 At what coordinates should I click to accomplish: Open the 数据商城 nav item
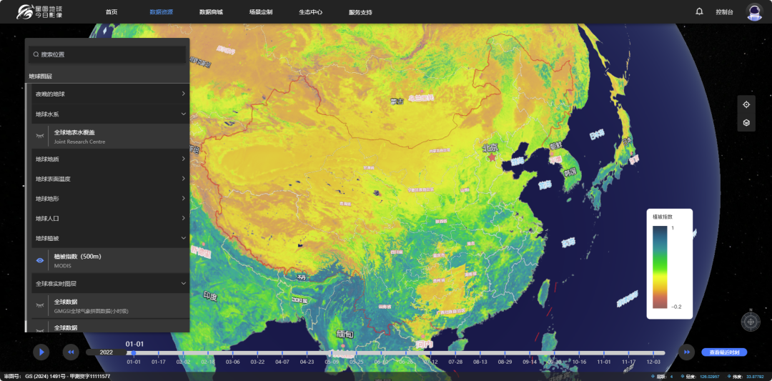211,12
